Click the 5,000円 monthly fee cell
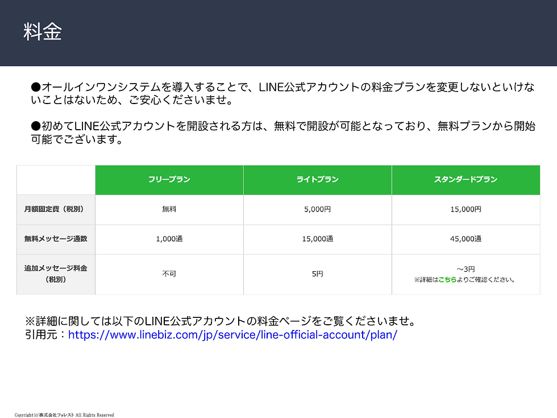This screenshot has width=557, height=418. click(317, 209)
